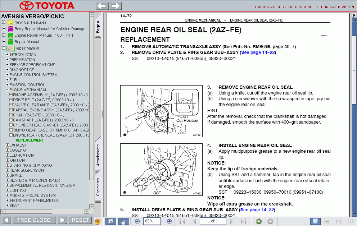The height and width of the screenshot is (226, 357).
Task: Select STARTING & CHARGING entry
Action: click(x=31, y=165)
